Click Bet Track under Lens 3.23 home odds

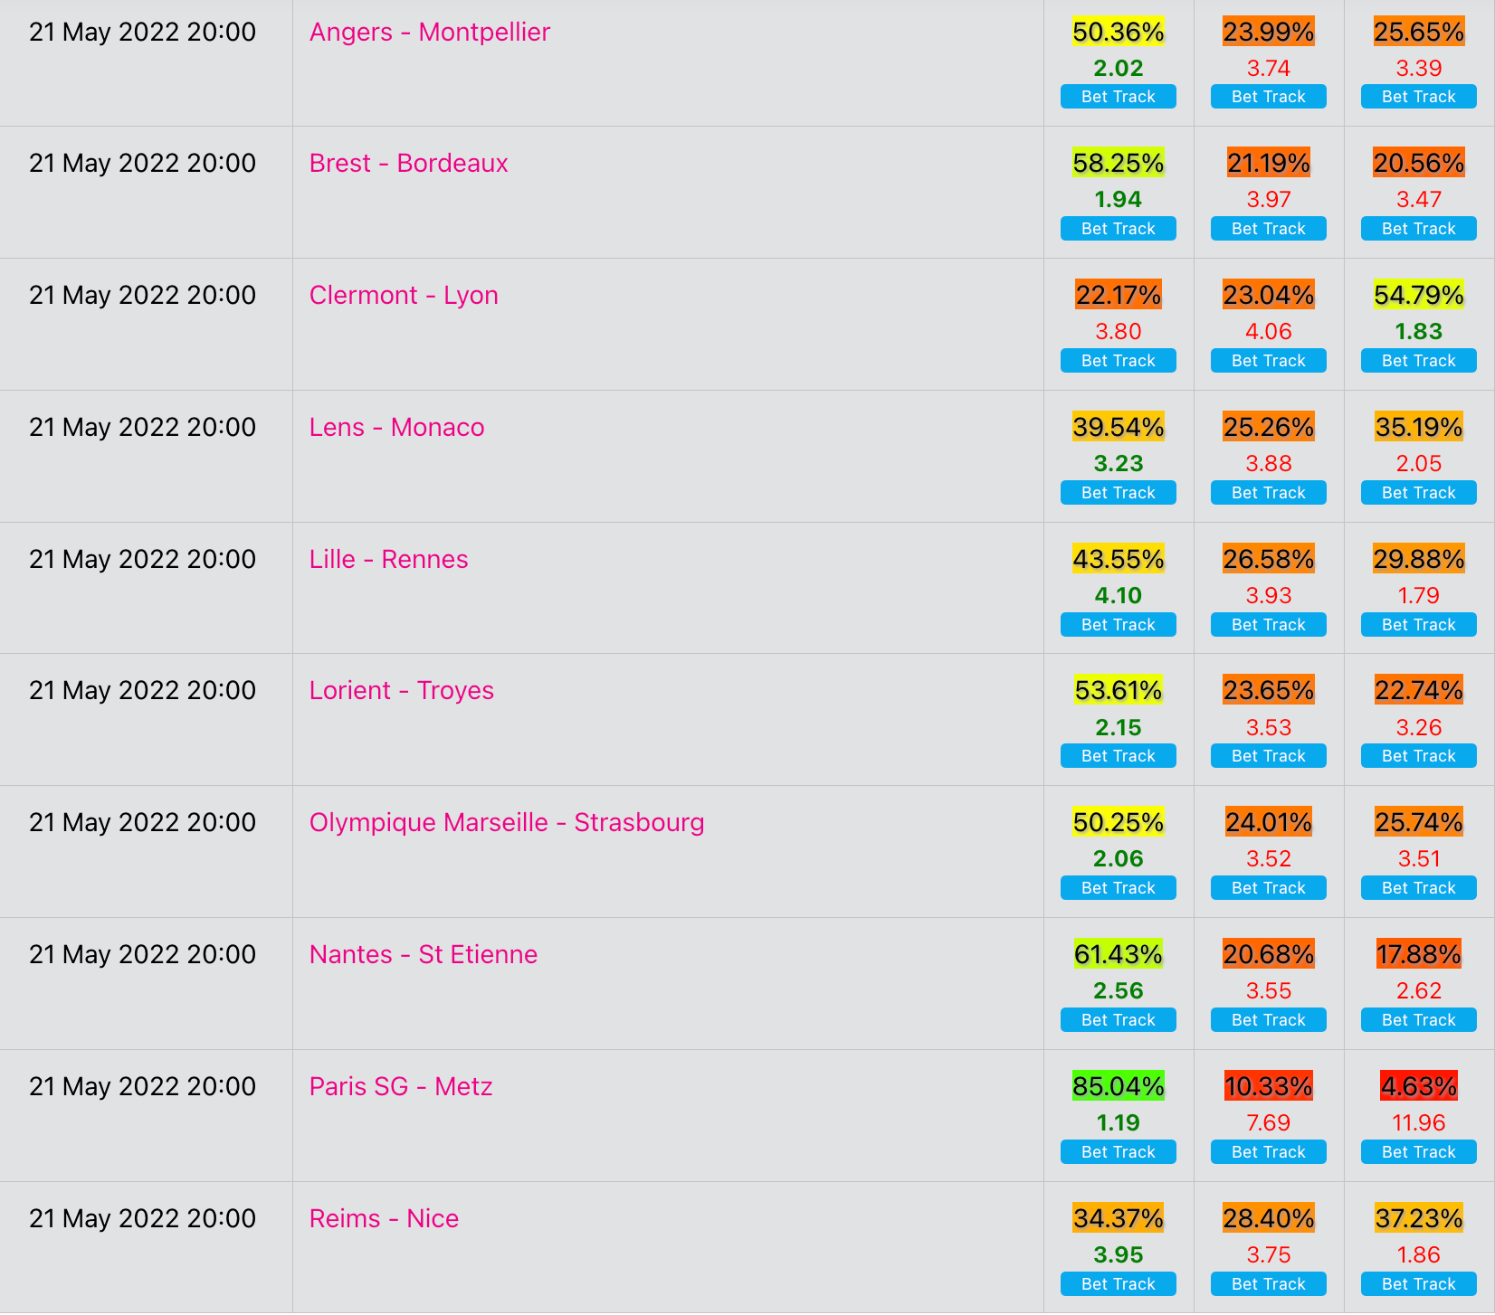(1119, 493)
